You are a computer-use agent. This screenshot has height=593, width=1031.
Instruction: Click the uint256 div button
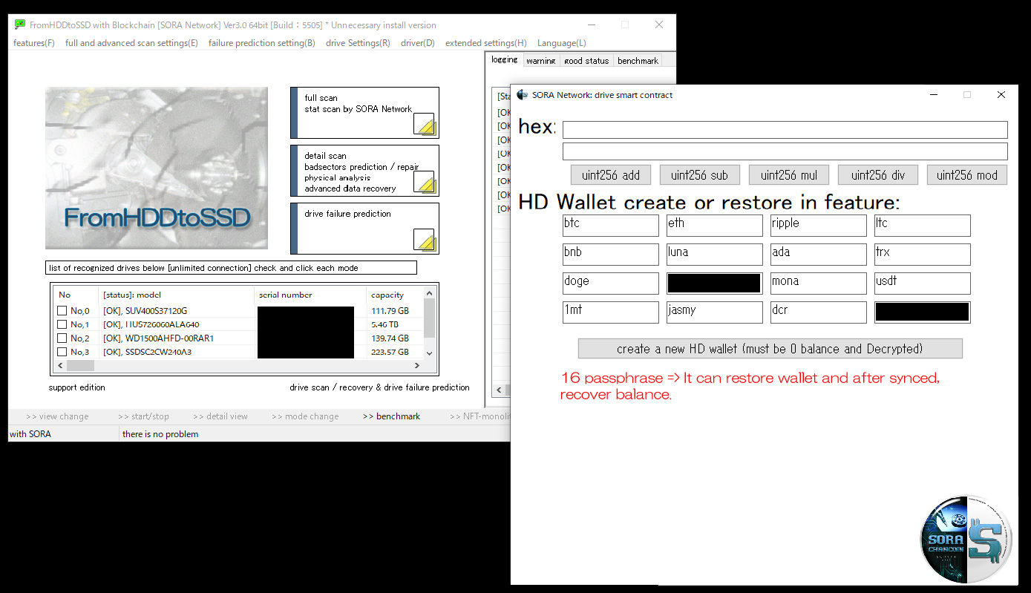pyautogui.click(x=878, y=175)
